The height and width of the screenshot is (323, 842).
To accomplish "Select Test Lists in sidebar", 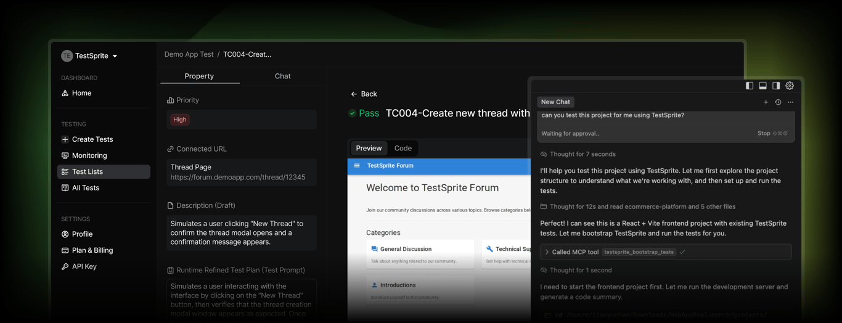I will pyautogui.click(x=104, y=171).
